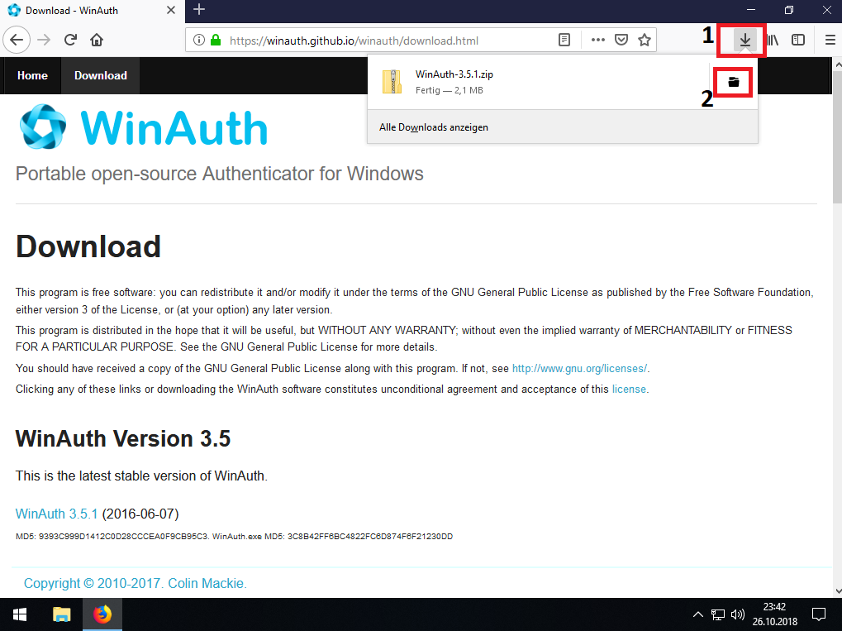Open the gnu.org licenses link
842x631 pixels.
coord(579,369)
